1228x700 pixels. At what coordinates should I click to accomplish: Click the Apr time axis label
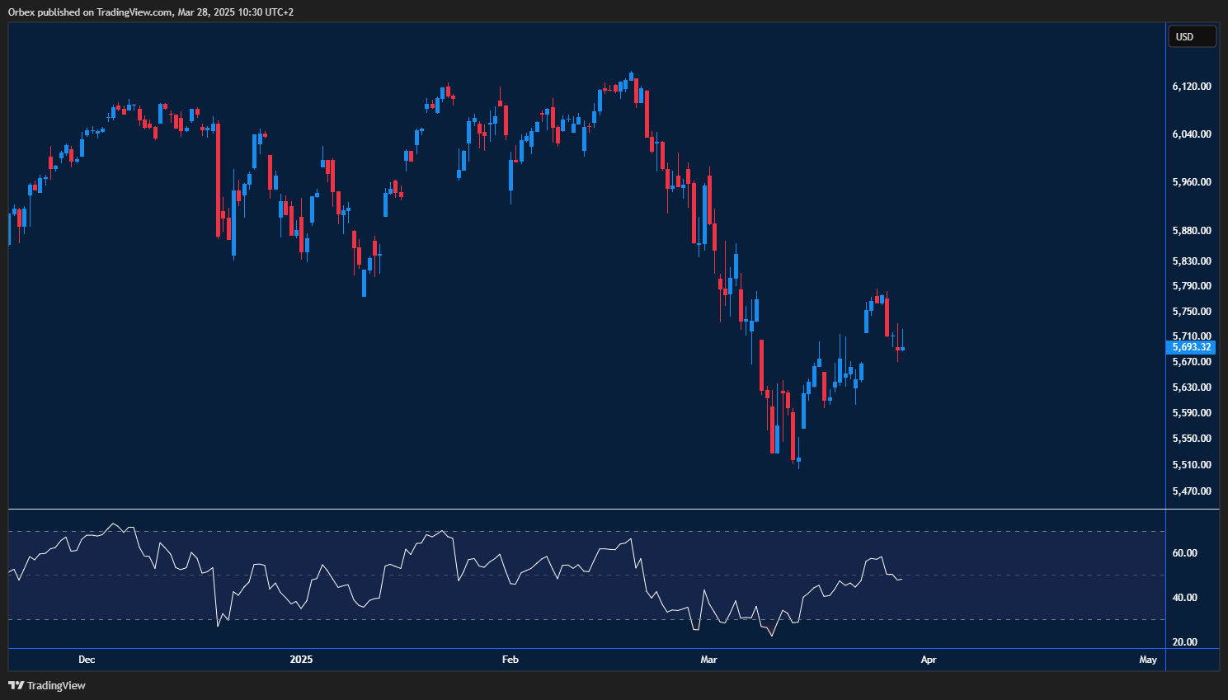(x=928, y=660)
